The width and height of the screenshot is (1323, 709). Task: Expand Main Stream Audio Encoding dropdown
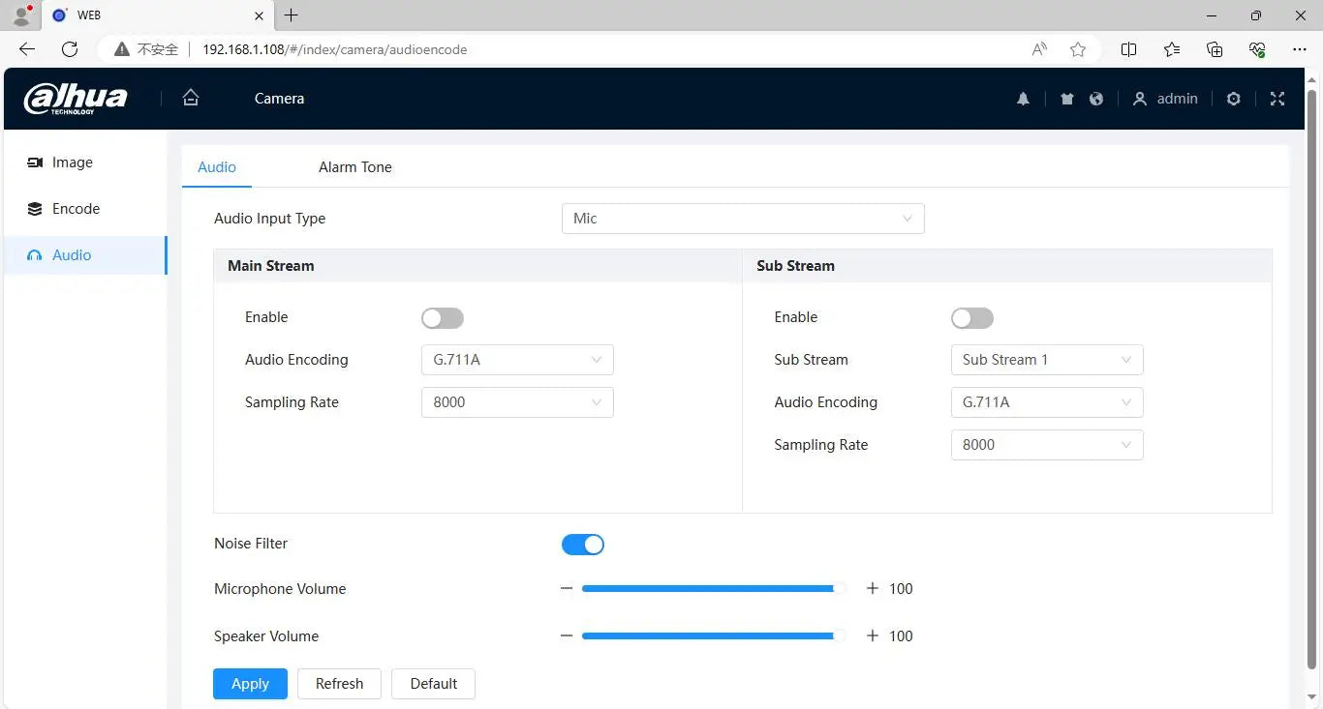517,360
